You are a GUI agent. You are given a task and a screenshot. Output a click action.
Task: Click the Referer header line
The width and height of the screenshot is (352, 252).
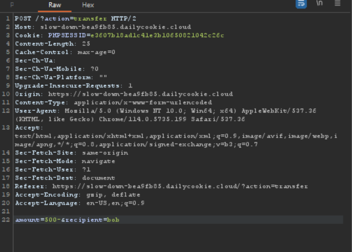(x=161, y=186)
